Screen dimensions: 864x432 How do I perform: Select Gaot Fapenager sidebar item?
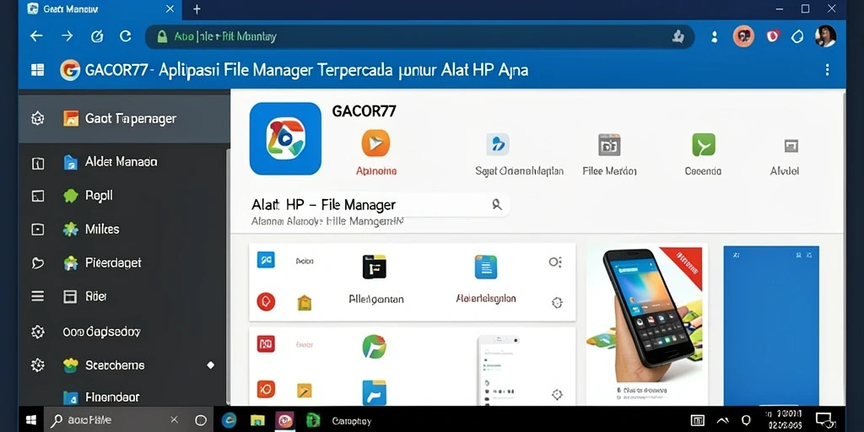[125, 118]
